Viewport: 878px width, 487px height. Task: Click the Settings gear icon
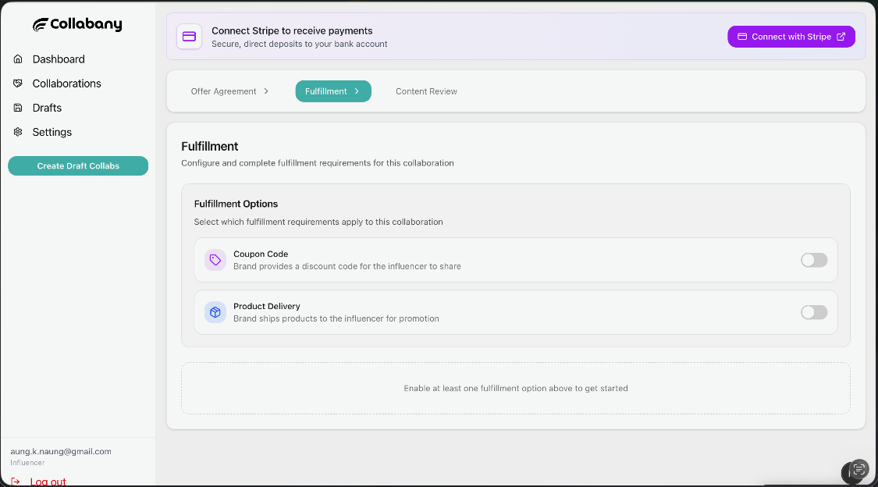(18, 132)
